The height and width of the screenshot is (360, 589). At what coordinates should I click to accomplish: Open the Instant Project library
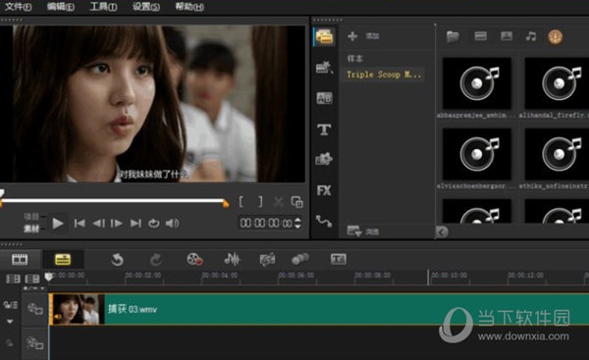point(324,68)
